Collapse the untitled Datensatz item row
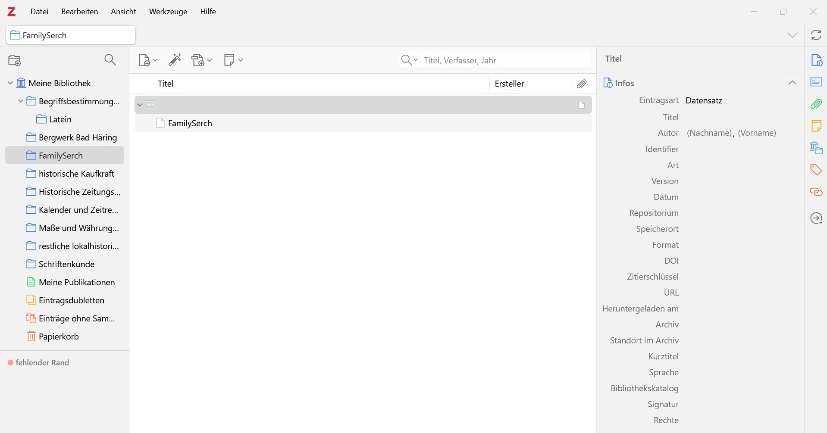Image resolution: width=827 pixels, height=433 pixels. (140, 105)
